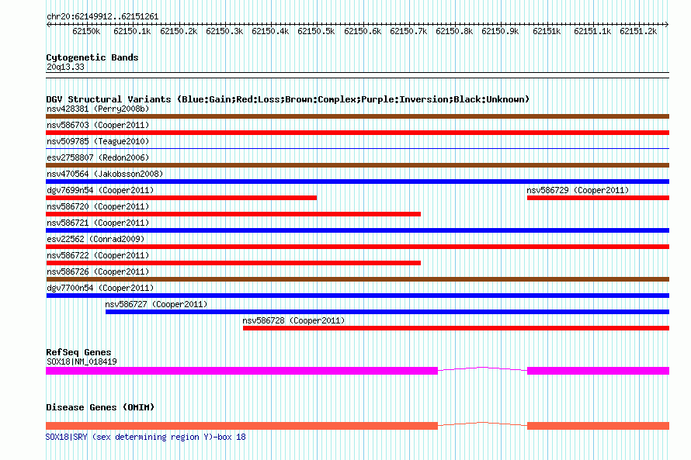
Task: Click the dgv7700n54 (Cooper2011) label
Action: click(x=100, y=288)
